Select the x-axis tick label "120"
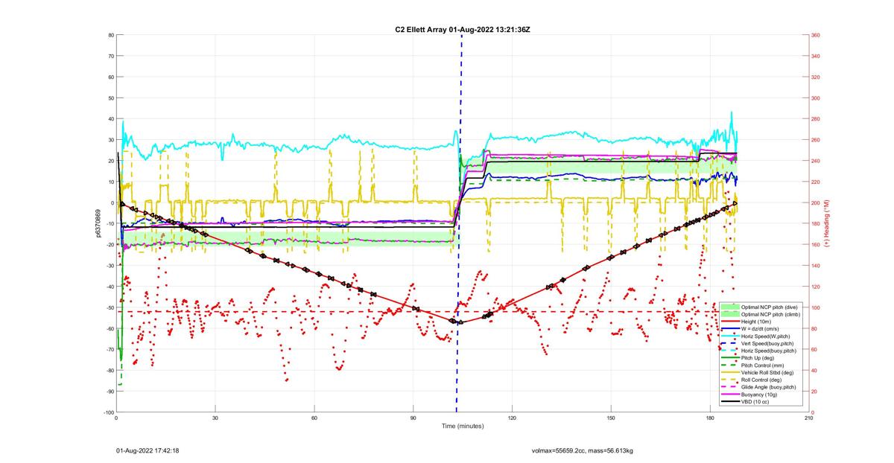Screen dimensions: 894x463 tap(512, 418)
